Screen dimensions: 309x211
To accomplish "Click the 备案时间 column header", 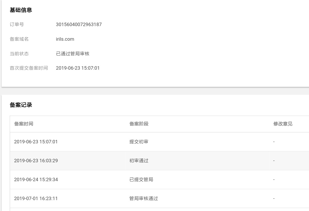I will coord(23,124).
